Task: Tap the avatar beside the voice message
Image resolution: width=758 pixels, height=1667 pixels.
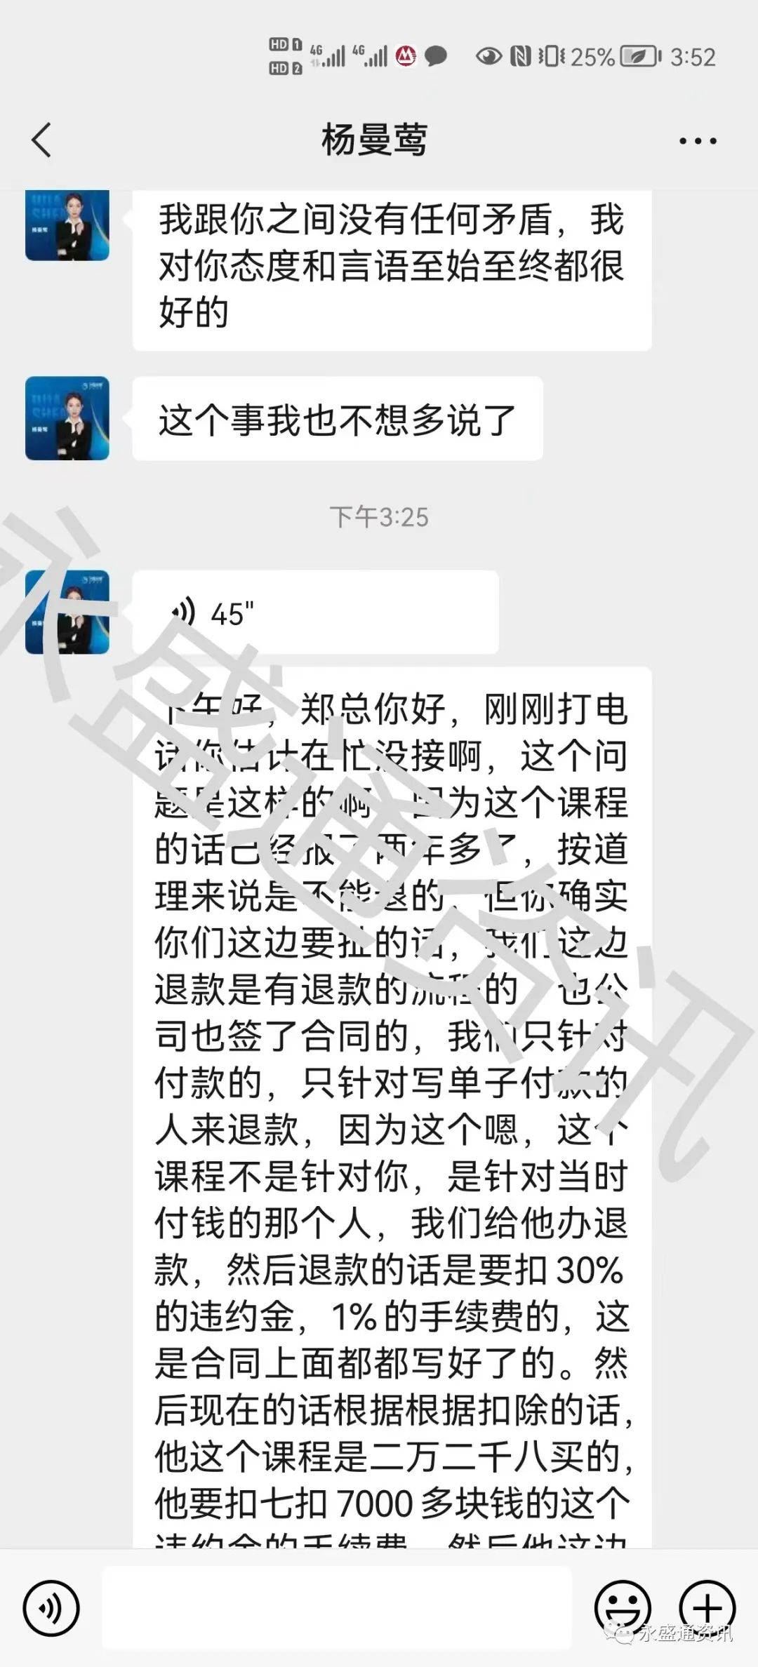Action: coord(67,612)
